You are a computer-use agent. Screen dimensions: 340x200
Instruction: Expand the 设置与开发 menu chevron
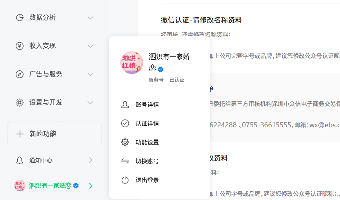[91, 103]
